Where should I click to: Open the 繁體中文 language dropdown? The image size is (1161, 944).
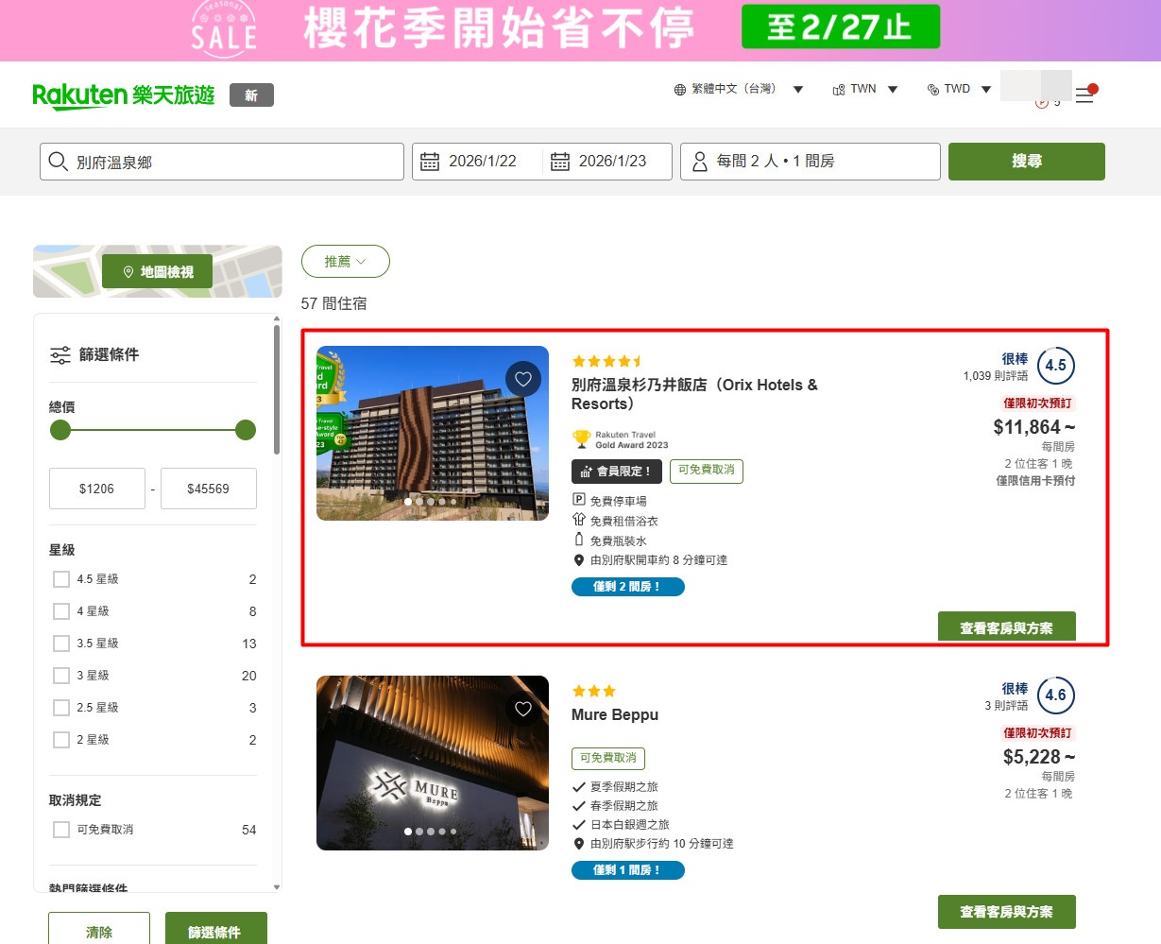[738, 89]
